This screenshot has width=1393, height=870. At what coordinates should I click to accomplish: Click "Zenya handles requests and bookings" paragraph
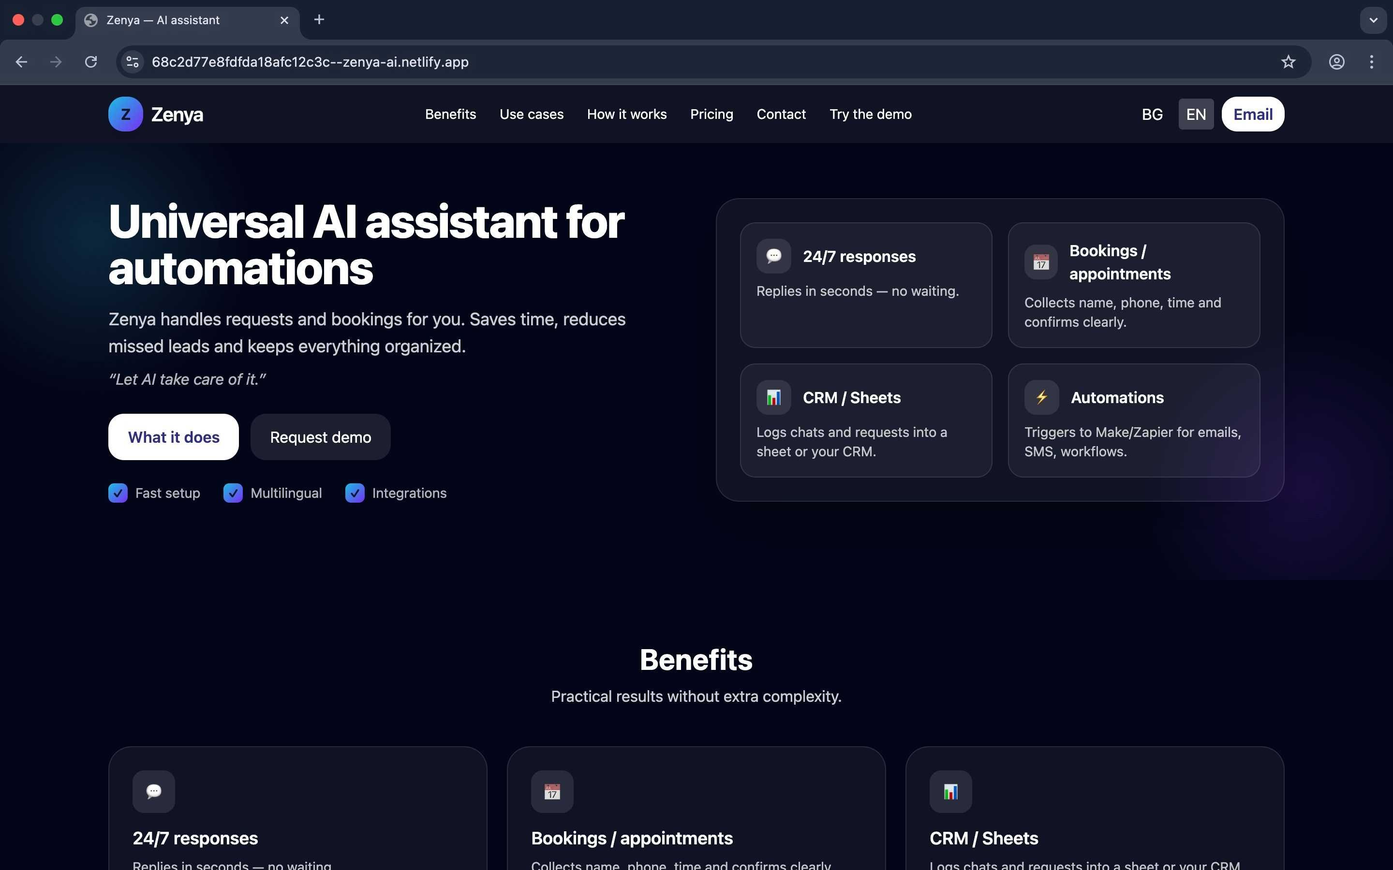[367, 333]
